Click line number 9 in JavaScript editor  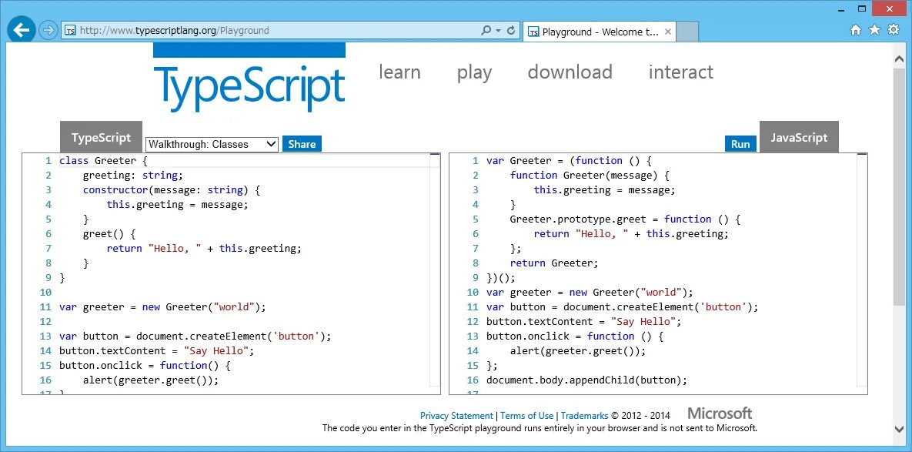(475, 277)
